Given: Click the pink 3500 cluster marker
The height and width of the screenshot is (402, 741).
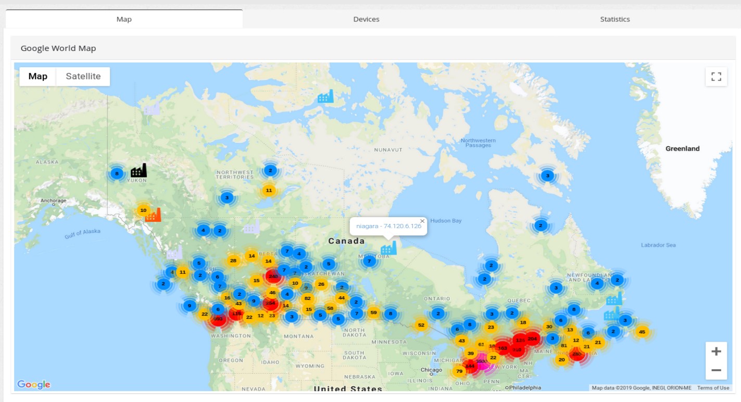Looking at the screenshot, I should coord(482,361).
